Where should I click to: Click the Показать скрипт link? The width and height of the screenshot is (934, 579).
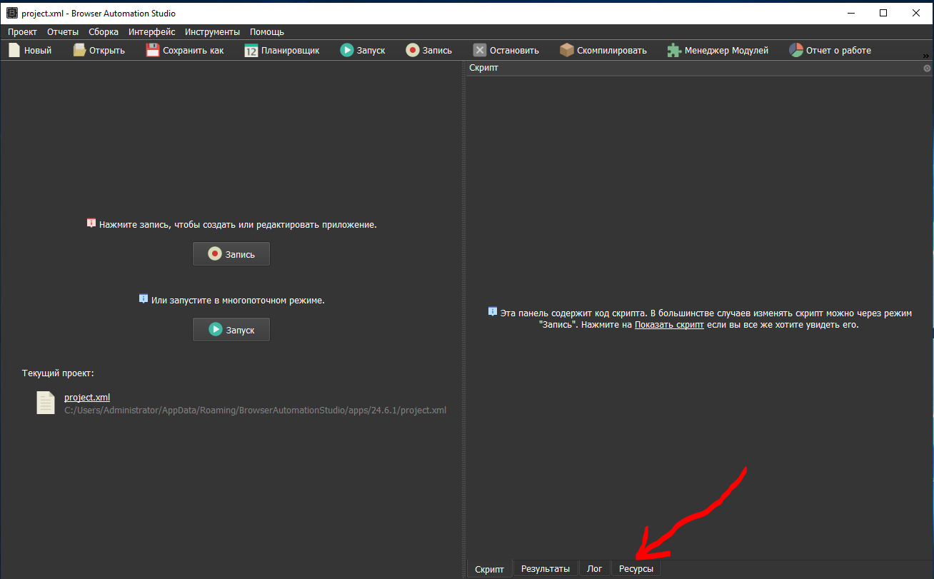pyautogui.click(x=669, y=324)
